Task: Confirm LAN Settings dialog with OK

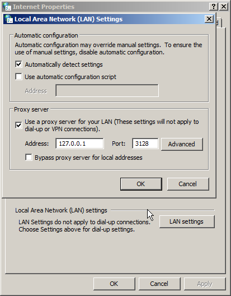Action: 141,184
